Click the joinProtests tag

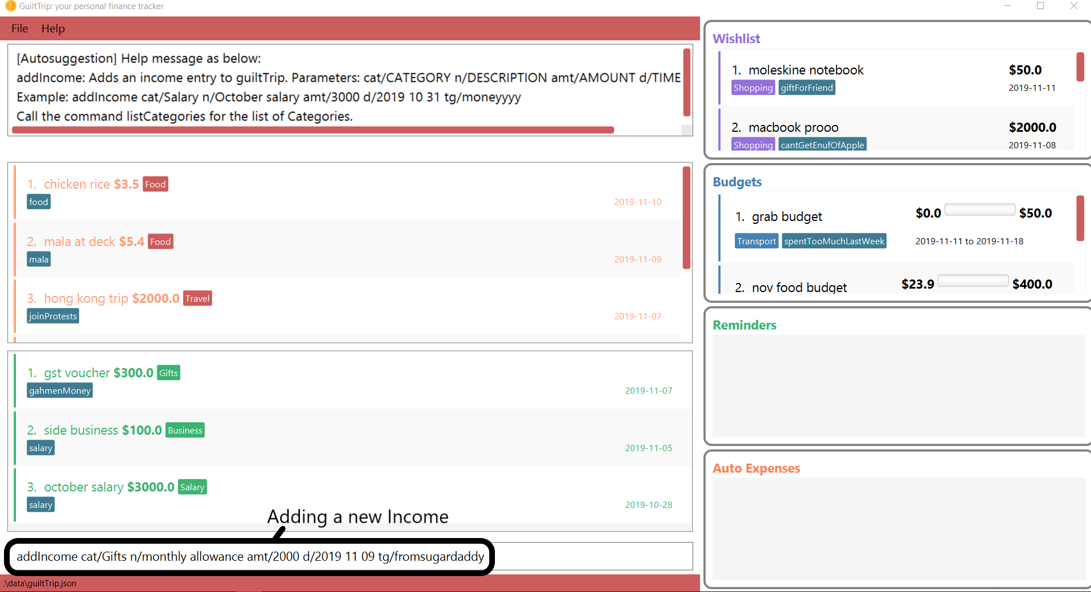tap(53, 316)
